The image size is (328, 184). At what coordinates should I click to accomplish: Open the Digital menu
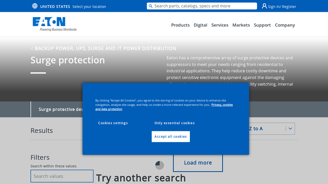[x=200, y=25]
